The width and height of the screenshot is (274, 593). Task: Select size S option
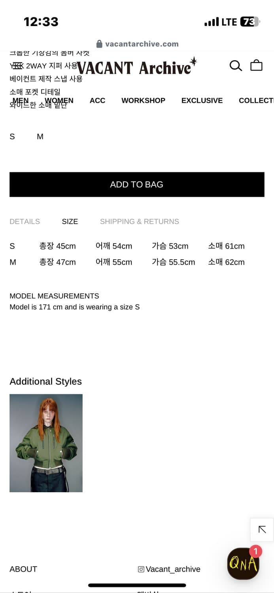[12, 137]
